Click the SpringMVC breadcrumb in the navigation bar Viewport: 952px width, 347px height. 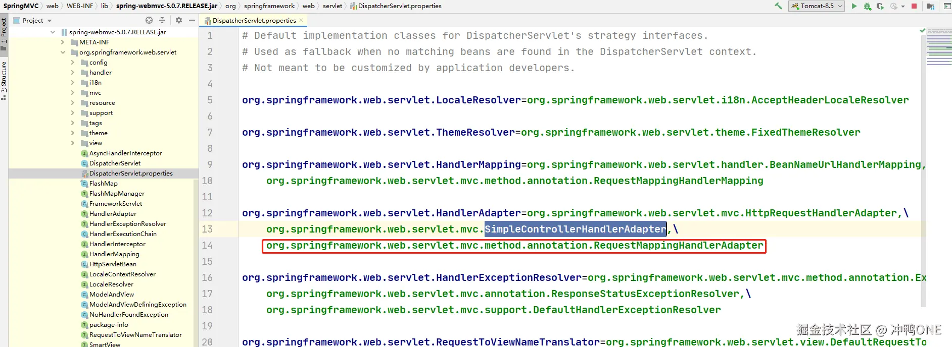click(x=21, y=6)
